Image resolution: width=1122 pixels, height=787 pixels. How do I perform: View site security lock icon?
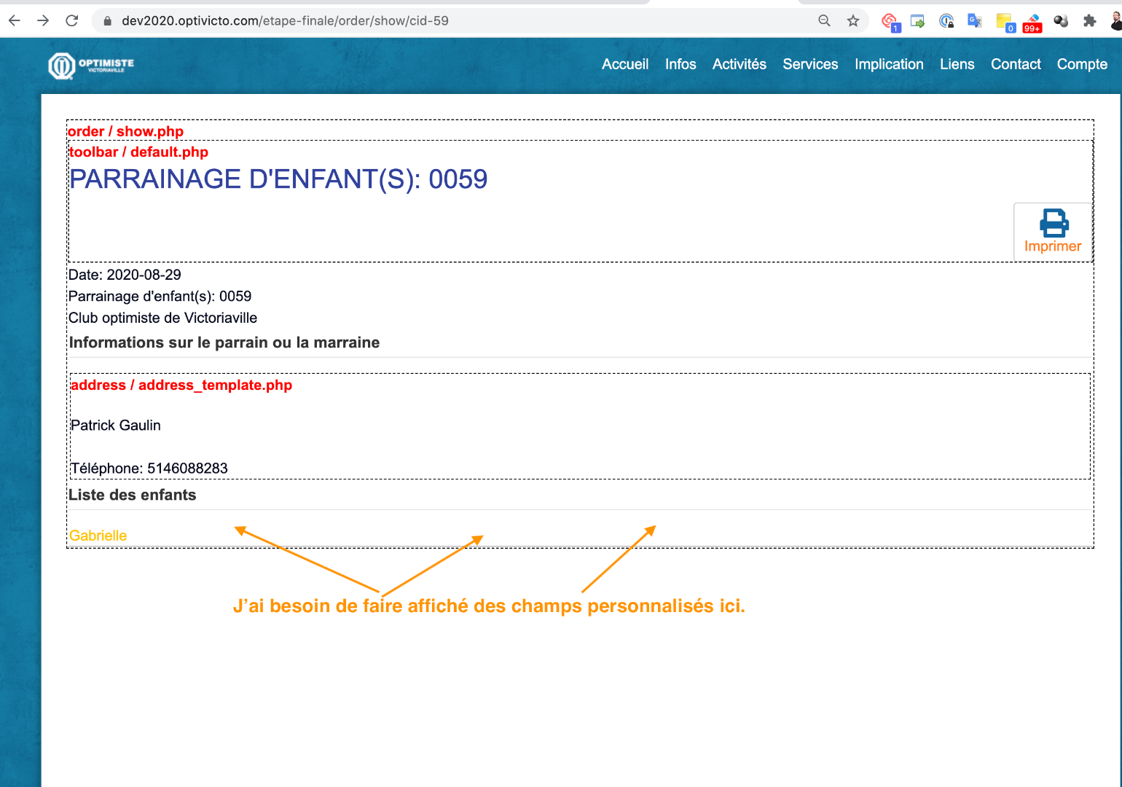click(x=108, y=21)
